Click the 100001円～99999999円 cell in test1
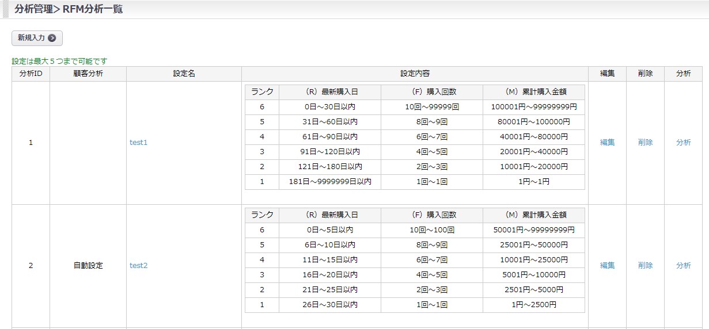Screen dimensions: 709x329 tap(533, 107)
